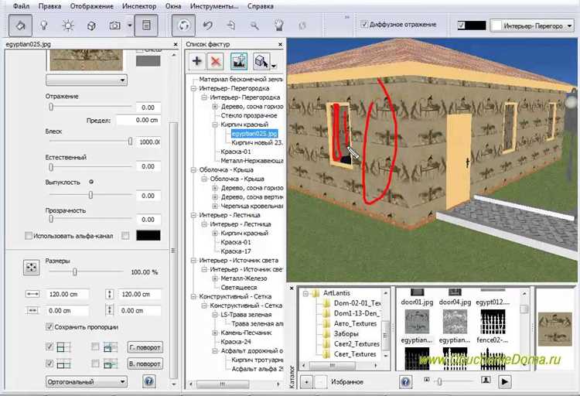Click the horizontal offset icon
This screenshot has height=396, width=580.
pyautogui.click(x=32, y=310)
